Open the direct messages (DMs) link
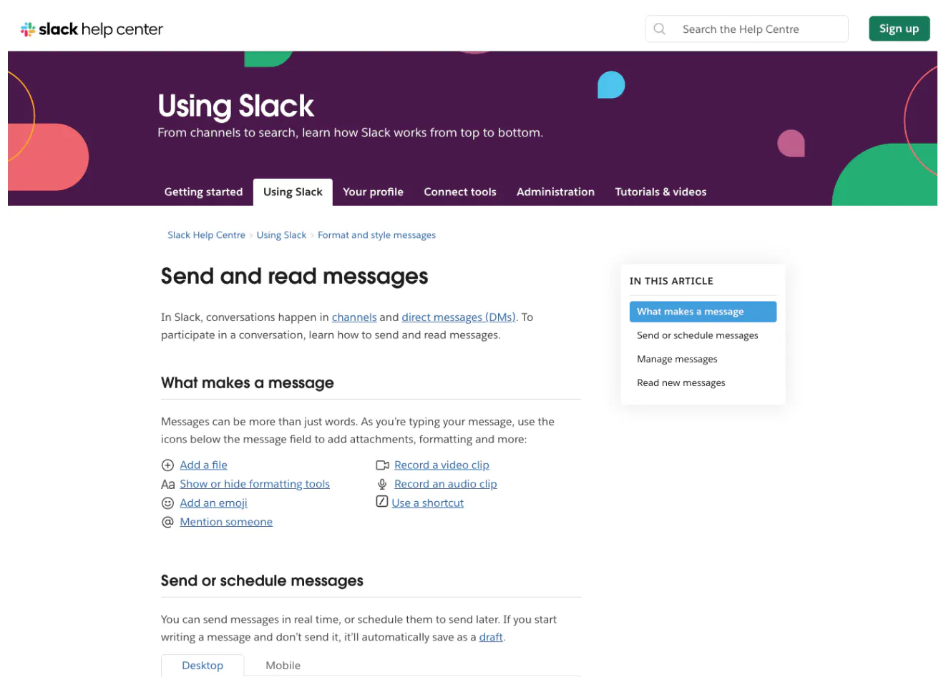The height and width of the screenshot is (677, 946). coord(459,317)
